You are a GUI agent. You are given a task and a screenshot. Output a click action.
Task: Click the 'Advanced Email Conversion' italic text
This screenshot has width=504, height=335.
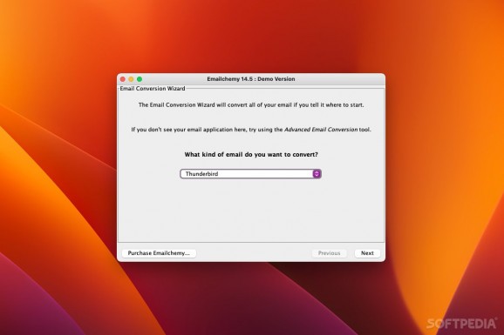[x=321, y=130]
